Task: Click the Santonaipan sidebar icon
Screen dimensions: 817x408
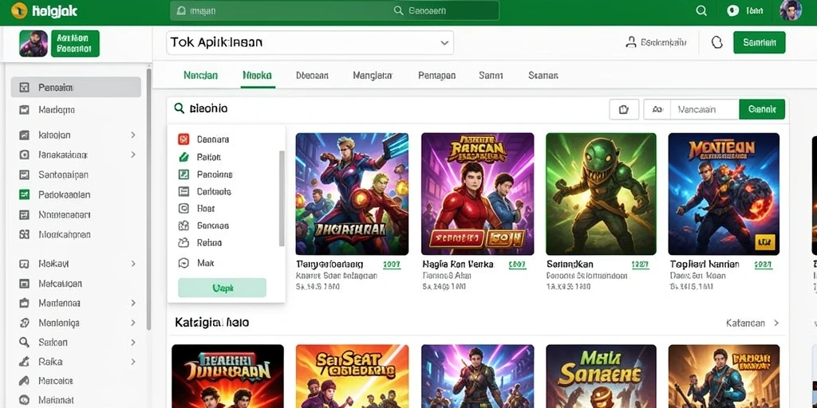Action: click(24, 175)
